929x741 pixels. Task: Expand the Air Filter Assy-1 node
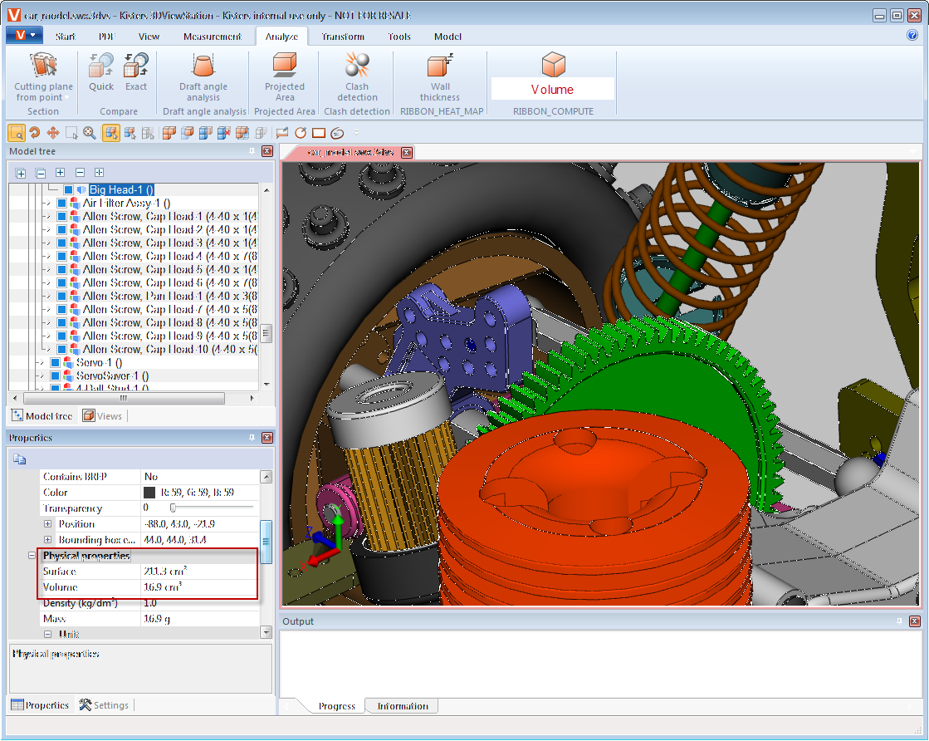tap(48, 203)
